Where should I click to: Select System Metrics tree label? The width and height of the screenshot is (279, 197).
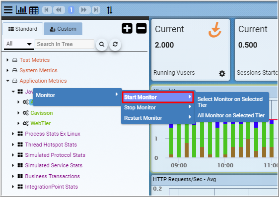click(38, 70)
